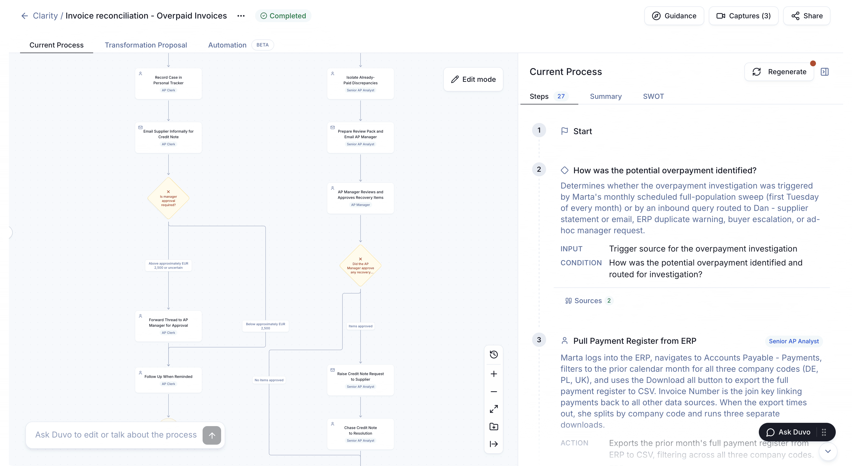Viewport: 852px width, 466px height.
Task: Fit canvas to view with the expand arrows icon
Action: point(494,409)
